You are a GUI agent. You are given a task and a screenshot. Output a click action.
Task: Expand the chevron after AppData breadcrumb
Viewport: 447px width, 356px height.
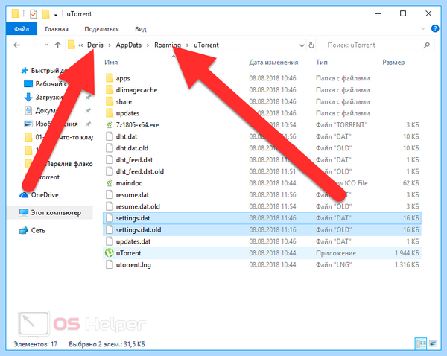click(x=148, y=45)
